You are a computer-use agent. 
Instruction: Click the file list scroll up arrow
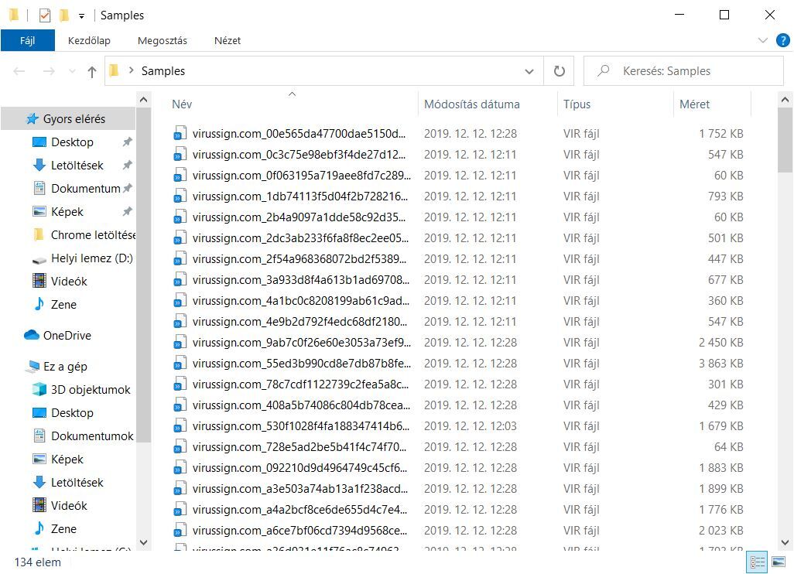(785, 101)
